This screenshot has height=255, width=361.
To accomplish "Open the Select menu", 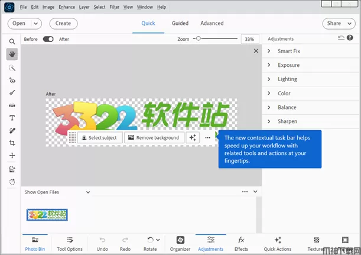I will tap(99, 7).
